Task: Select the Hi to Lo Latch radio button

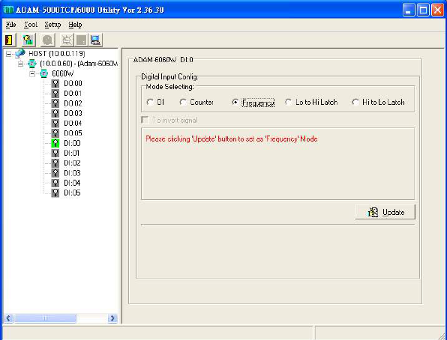Action: (x=355, y=103)
